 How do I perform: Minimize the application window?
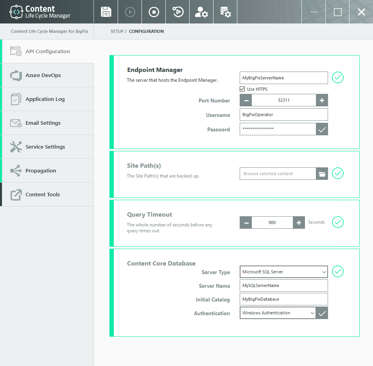click(314, 12)
